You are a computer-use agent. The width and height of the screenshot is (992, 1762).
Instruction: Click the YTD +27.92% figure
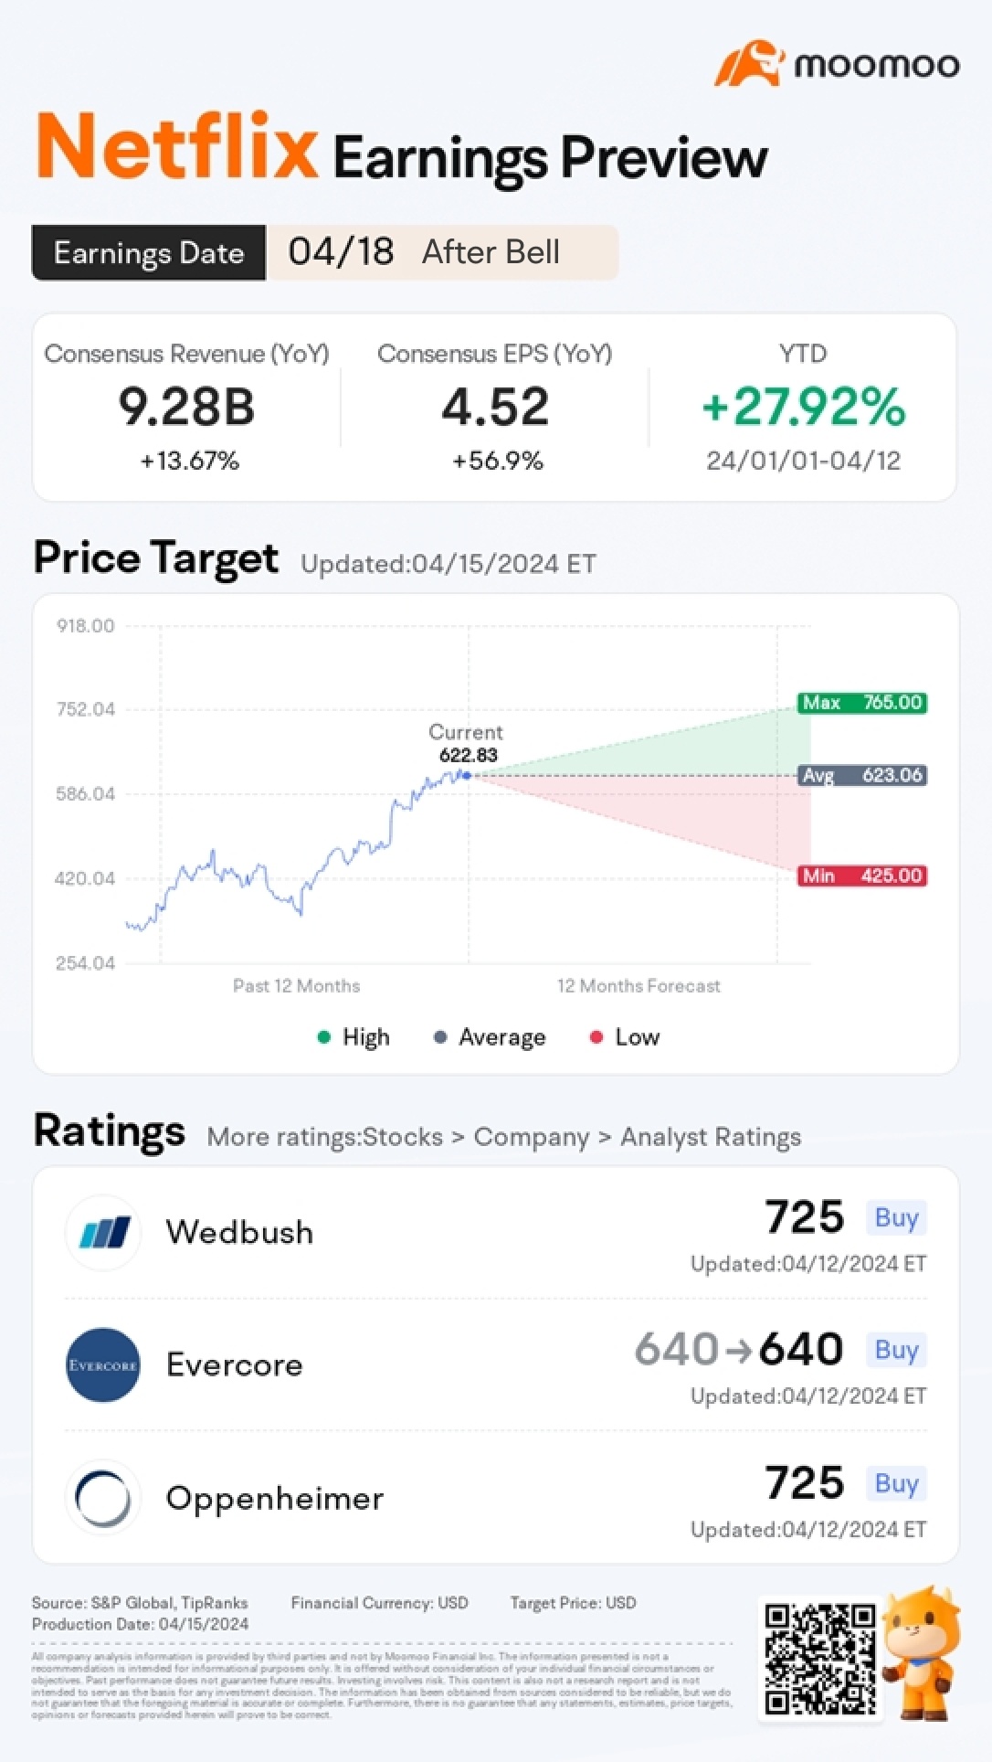(x=803, y=407)
